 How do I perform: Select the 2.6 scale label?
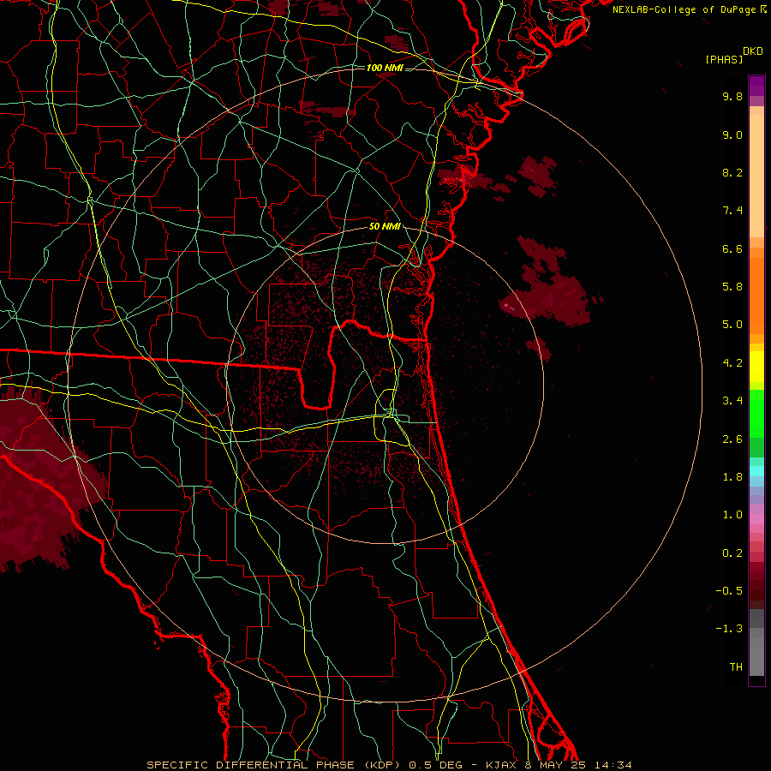coord(732,439)
